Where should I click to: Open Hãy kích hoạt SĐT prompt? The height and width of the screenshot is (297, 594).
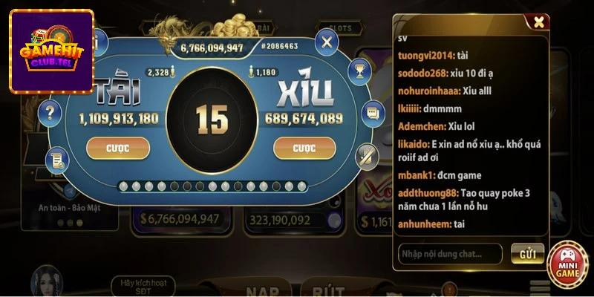143,287
